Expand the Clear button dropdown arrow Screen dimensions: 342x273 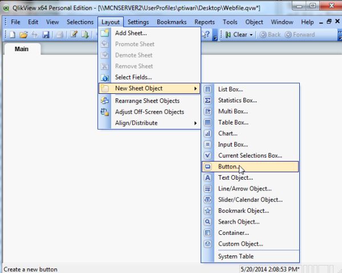251,35
